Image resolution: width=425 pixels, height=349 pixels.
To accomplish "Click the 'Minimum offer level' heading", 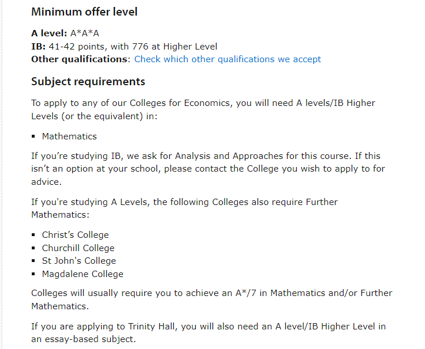I will pyautogui.click(x=84, y=12).
